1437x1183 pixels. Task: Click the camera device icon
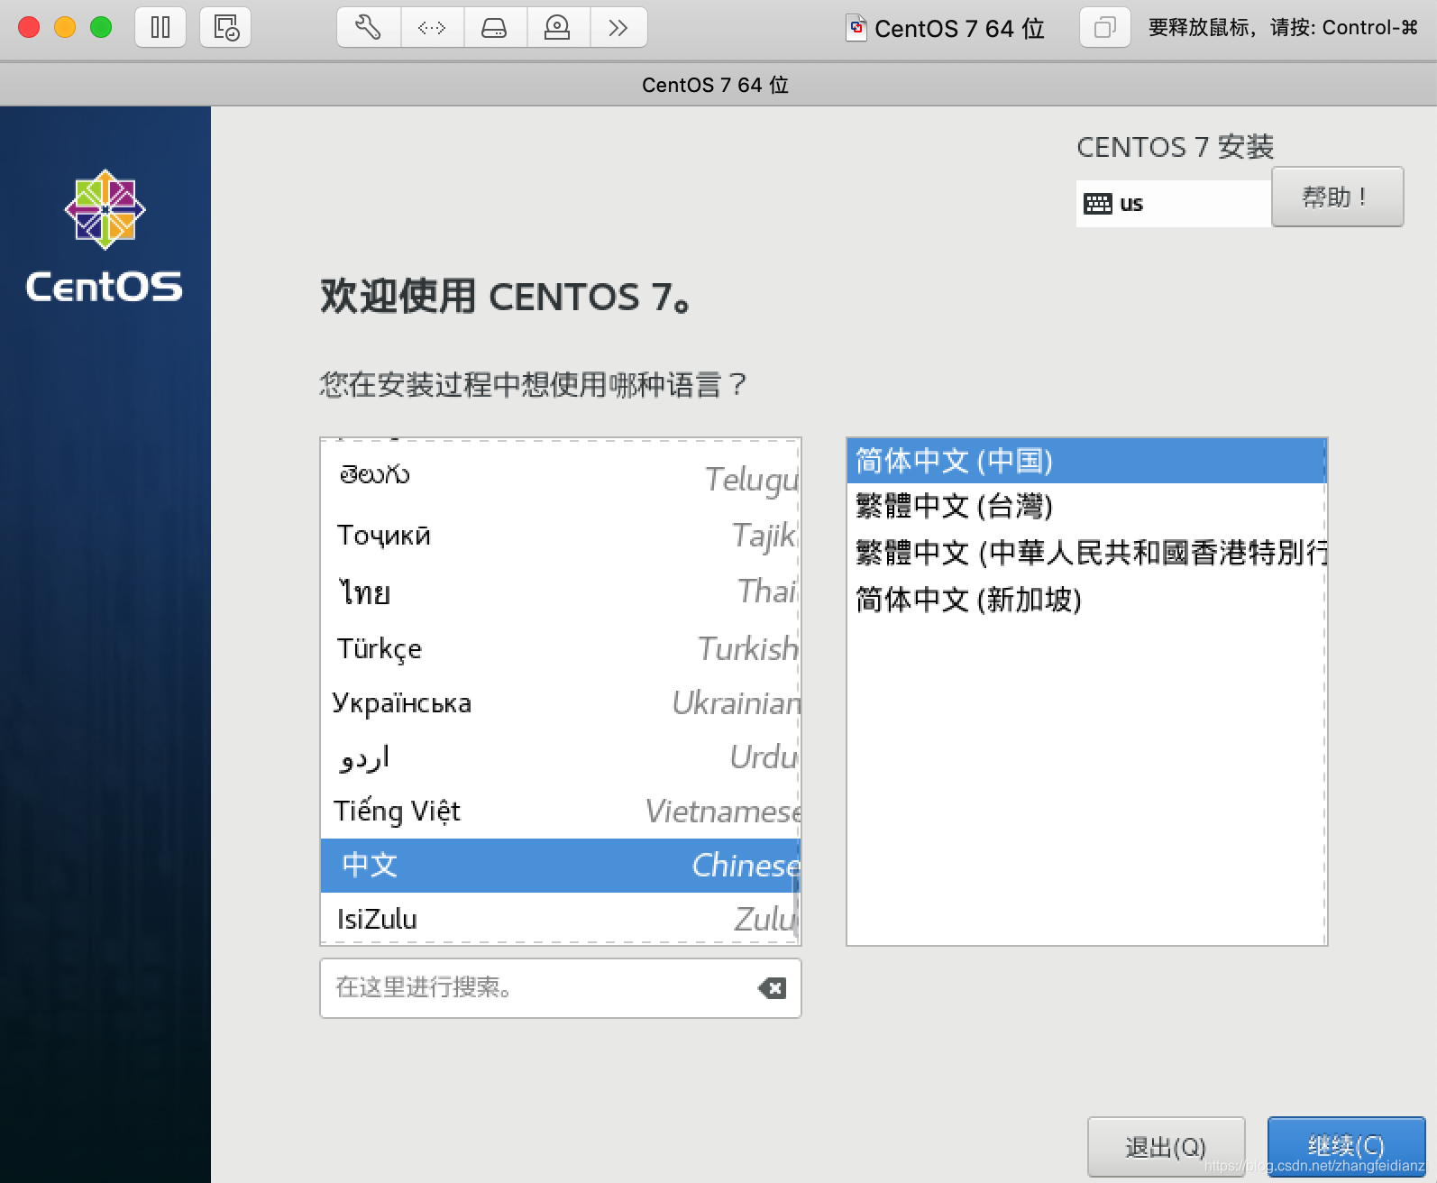558,27
